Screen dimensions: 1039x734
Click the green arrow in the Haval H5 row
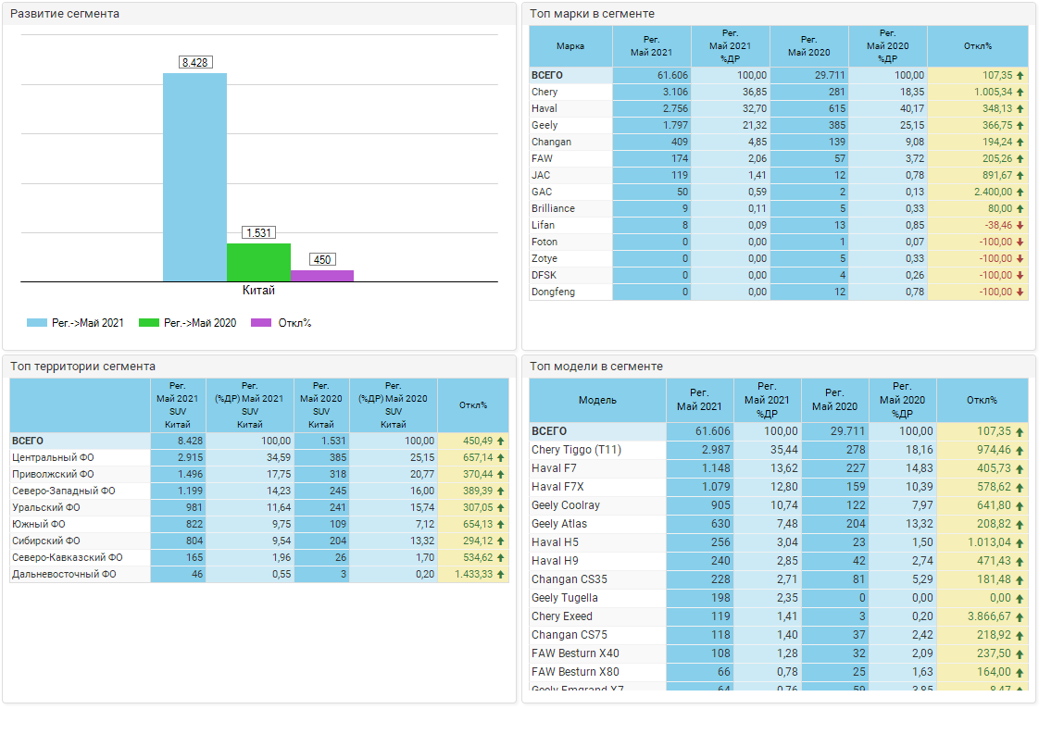(x=1020, y=542)
